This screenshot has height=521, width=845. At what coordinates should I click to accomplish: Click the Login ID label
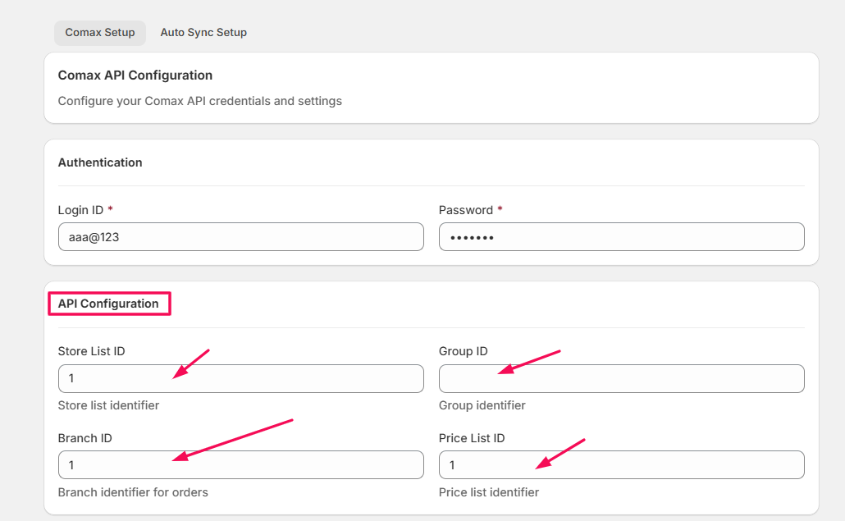pyautogui.click(x=80, y=210)
